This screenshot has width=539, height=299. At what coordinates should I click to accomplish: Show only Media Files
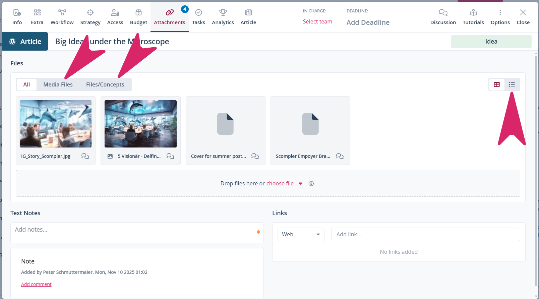pos(58,84)
